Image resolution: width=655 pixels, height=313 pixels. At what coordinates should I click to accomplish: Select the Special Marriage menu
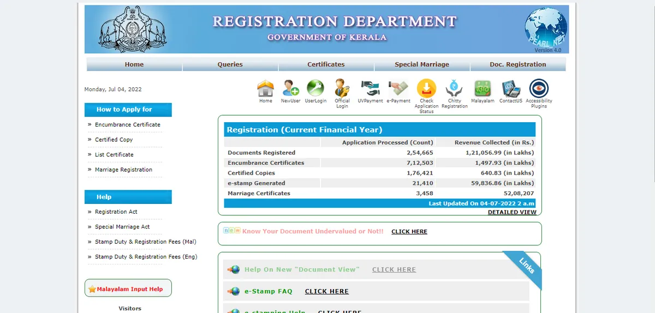(422, 64)
